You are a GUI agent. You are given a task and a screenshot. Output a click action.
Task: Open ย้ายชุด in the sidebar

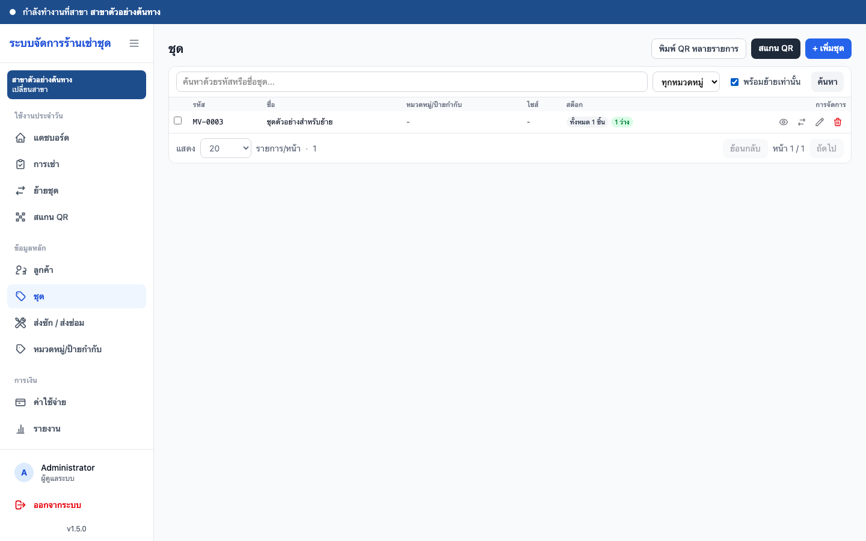pos(76,191)
